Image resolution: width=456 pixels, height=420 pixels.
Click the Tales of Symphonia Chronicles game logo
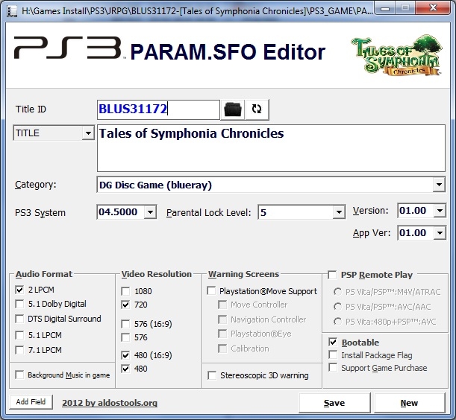tap(398, 55)
